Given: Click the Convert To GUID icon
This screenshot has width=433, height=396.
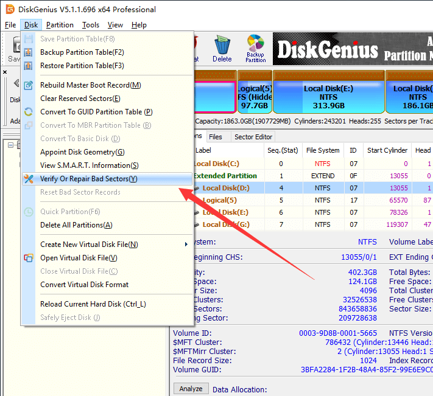Looking at the screenshot, I should (29, 112).
